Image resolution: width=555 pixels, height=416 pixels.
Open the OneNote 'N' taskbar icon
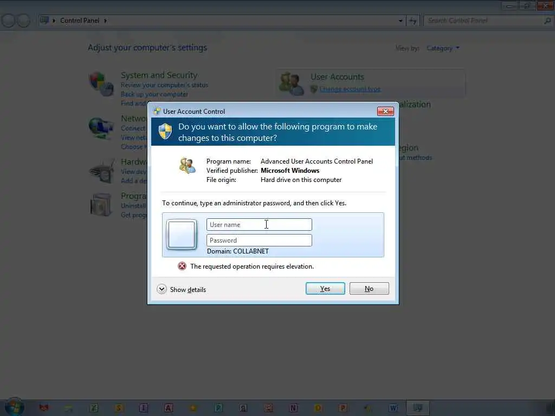click(x=293, y=408)
